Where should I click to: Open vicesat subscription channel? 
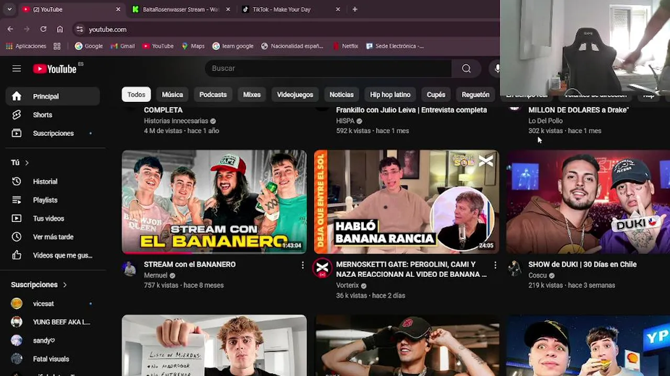pos(52,303)
